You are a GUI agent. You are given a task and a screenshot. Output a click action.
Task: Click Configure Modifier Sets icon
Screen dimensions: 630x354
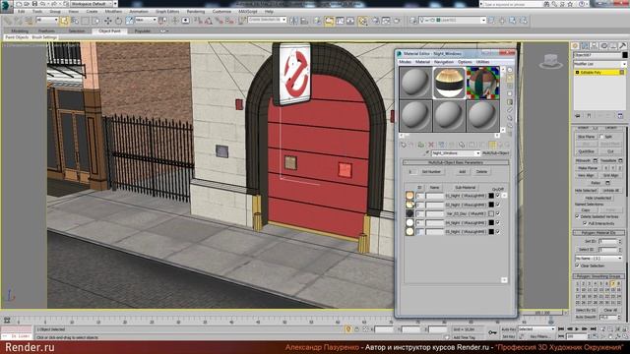(x=620, y=116)
